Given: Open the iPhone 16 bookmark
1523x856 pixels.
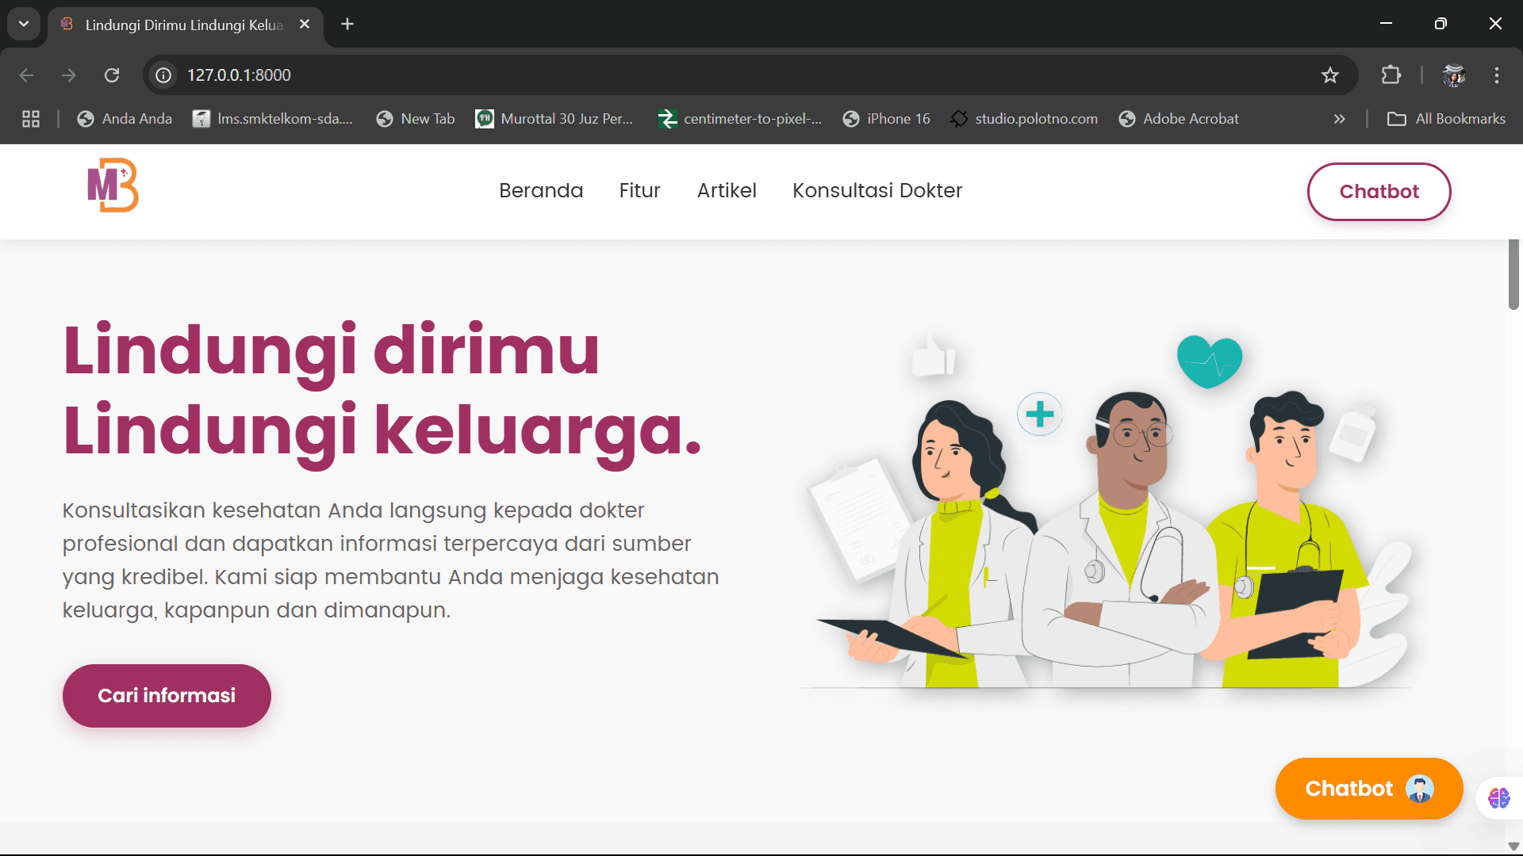Looking at the screenshot, I should coord(886,119).
